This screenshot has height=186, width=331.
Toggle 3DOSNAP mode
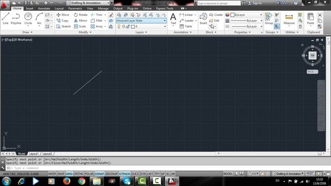coord(112,174)
